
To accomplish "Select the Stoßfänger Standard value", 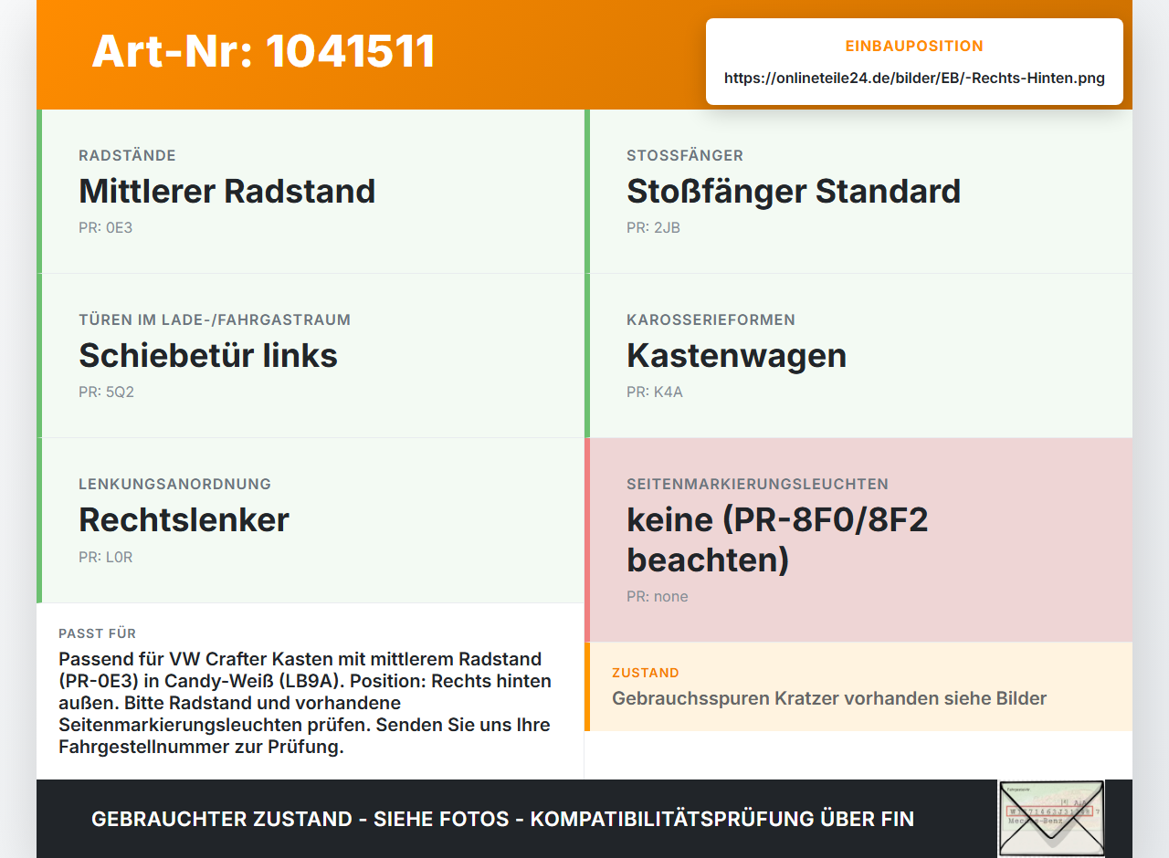I will [x=794, y=191].
